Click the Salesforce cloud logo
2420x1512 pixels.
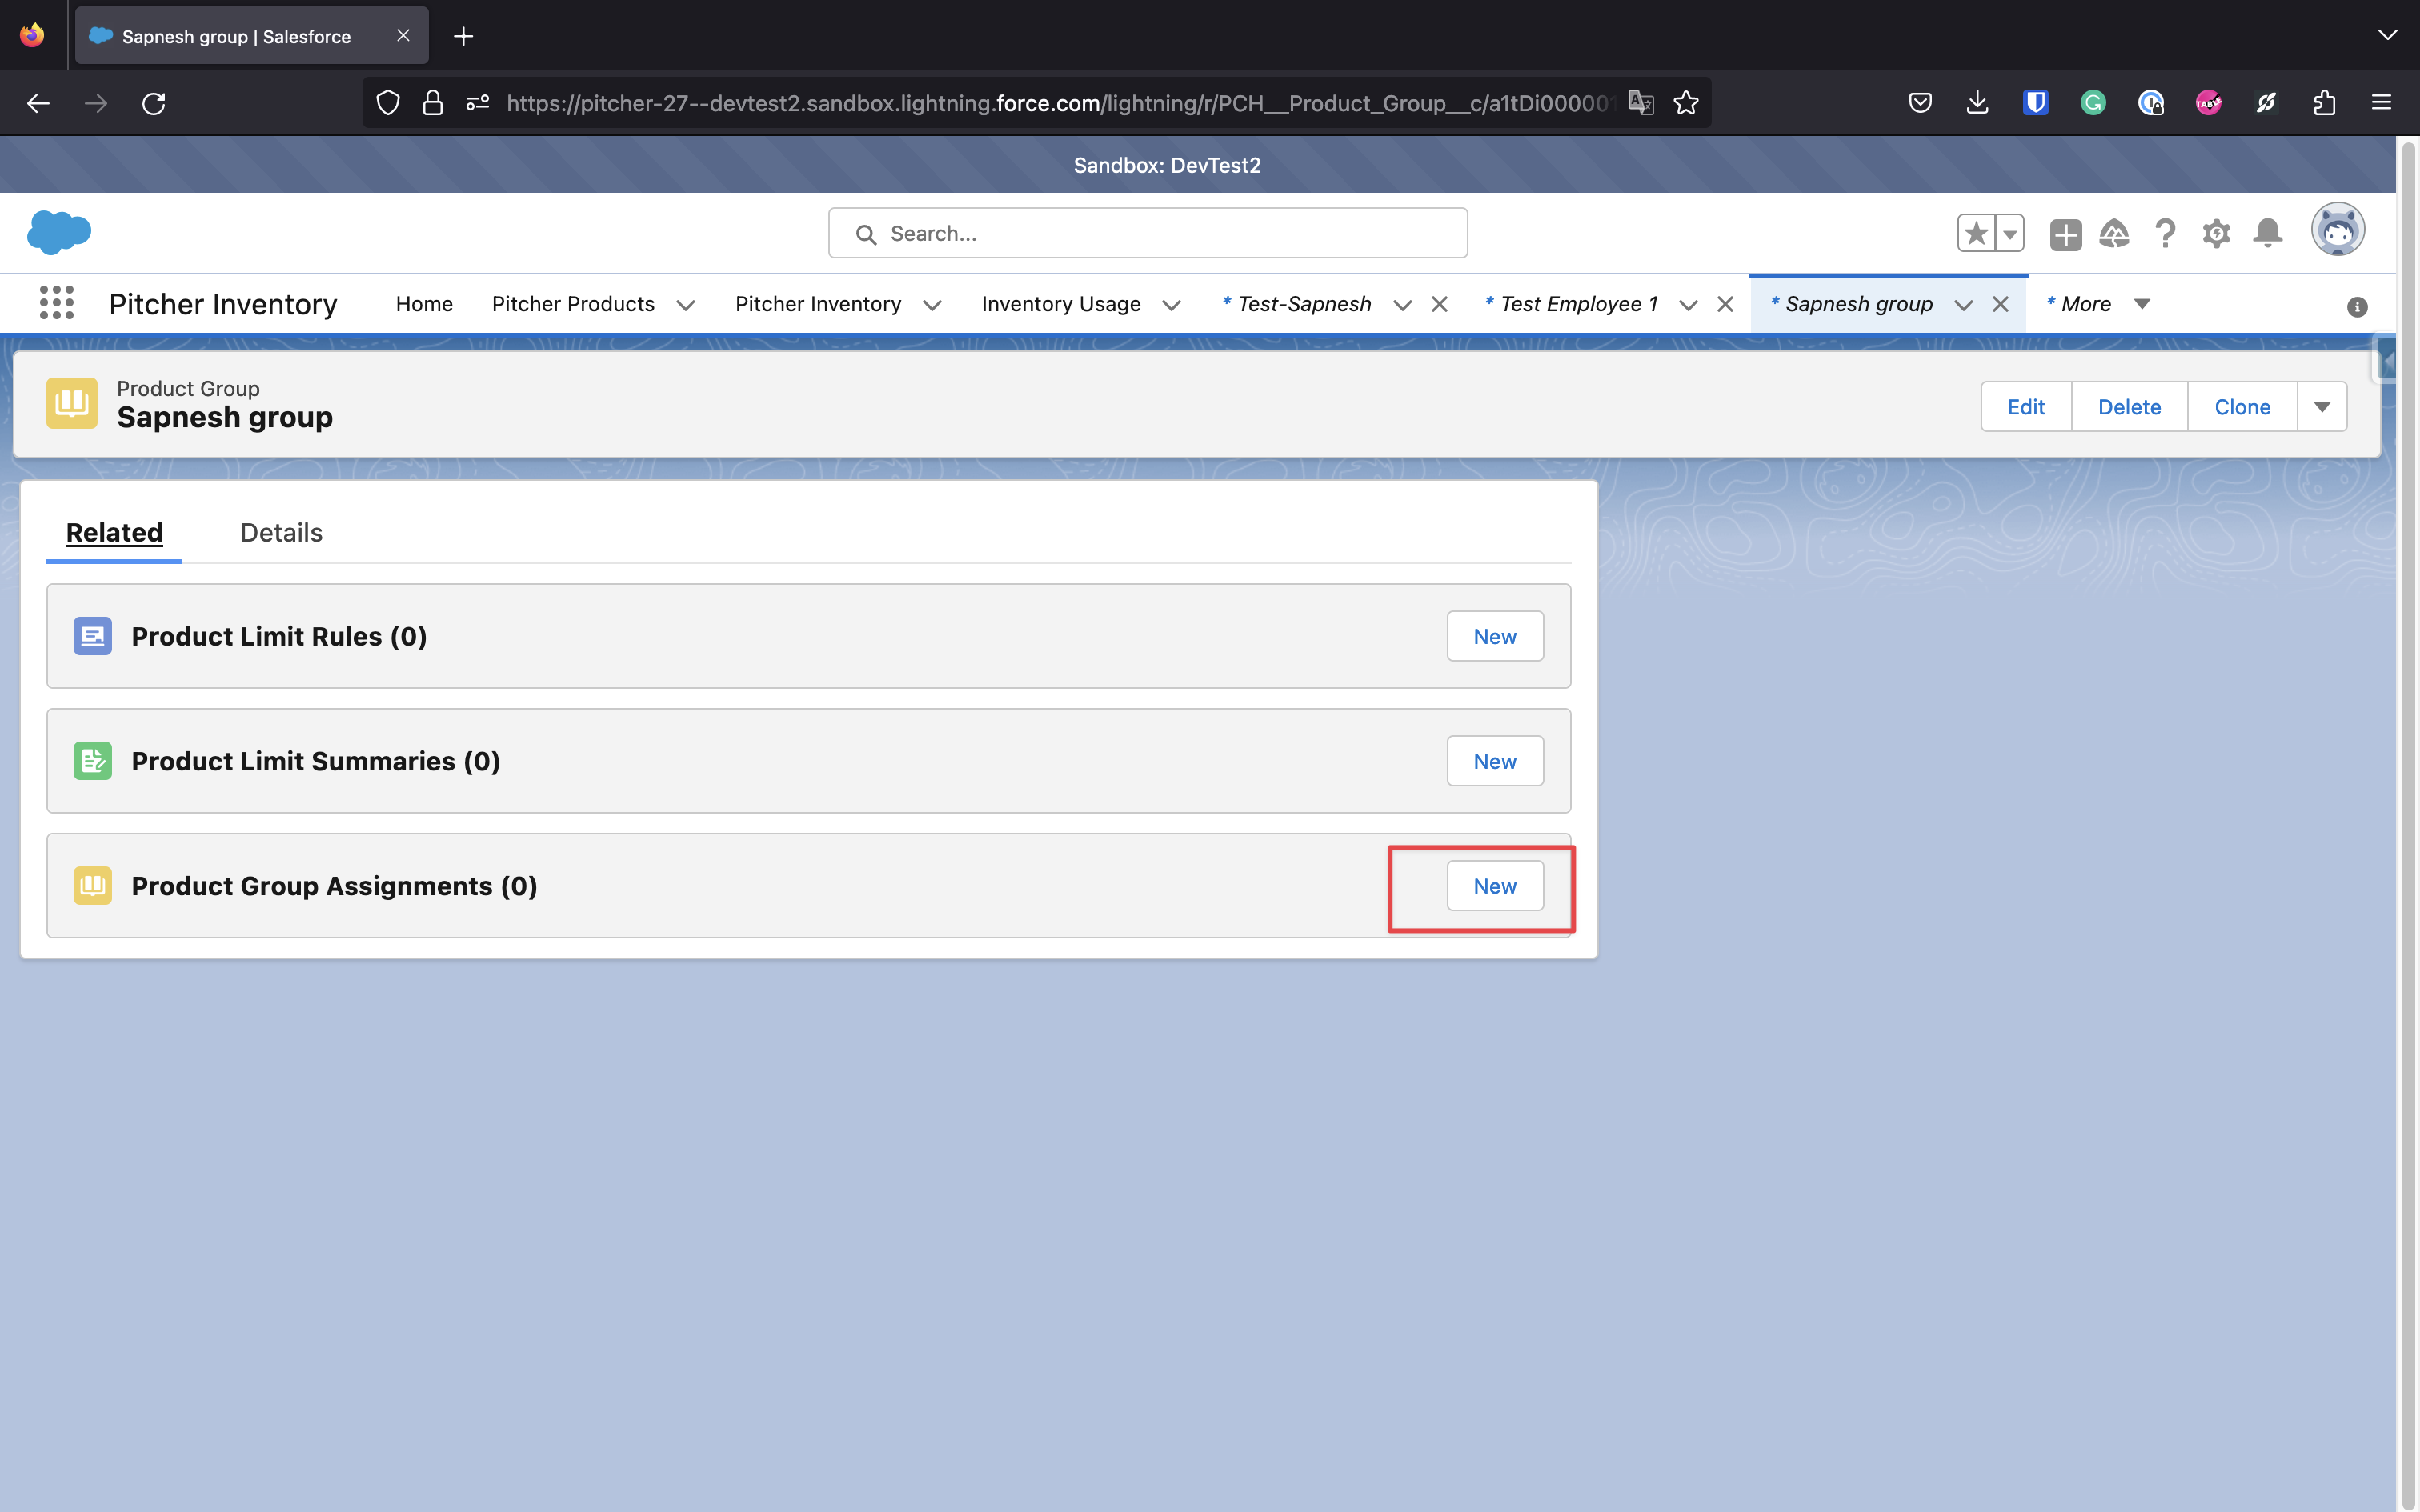pyautogui.click(x=59, y=232)
